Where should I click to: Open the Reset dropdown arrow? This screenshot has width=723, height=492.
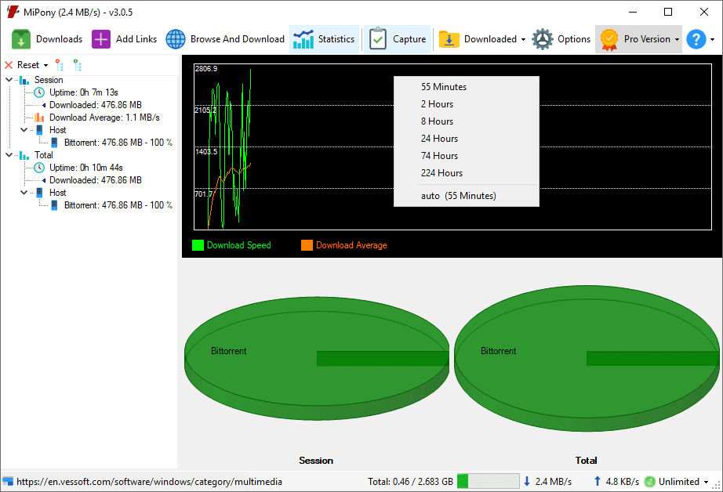tap(45, 65)
